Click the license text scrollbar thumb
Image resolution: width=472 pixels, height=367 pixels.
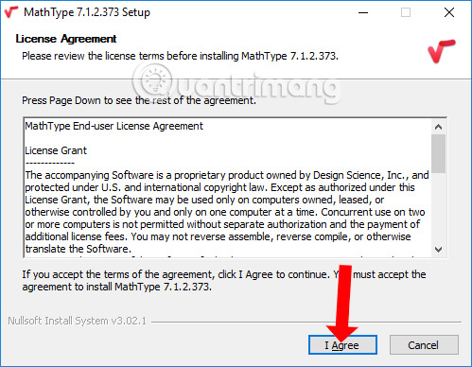[438, 153]
